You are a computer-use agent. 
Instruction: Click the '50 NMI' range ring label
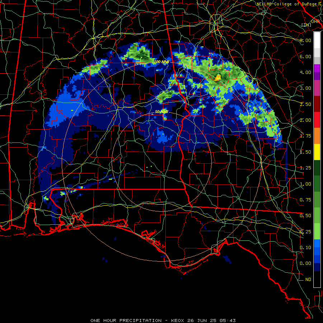point(161,112)
